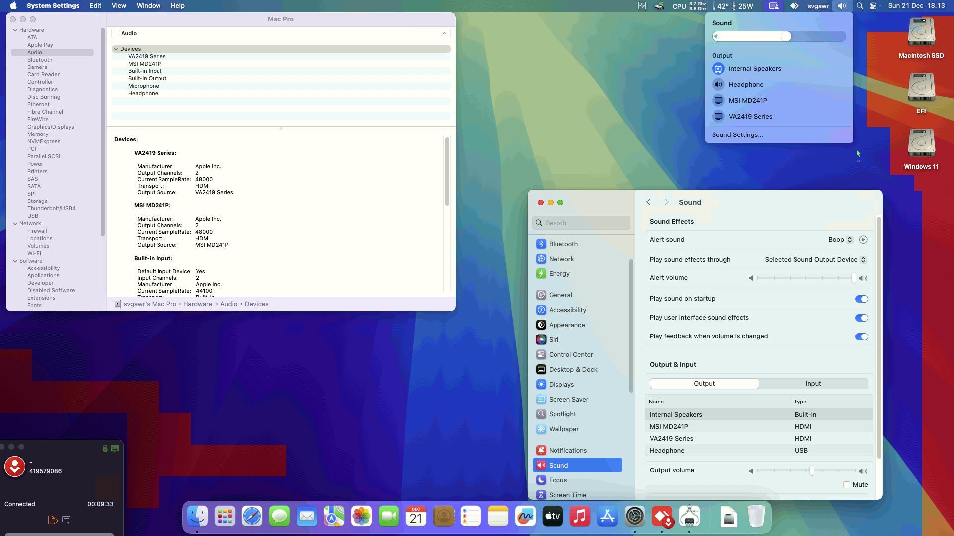
Task: Click Search field in System Settings
Action: point(581,223)
